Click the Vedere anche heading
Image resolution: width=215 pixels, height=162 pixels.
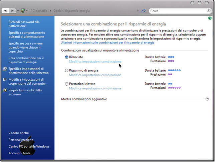[x=19, y=133]
